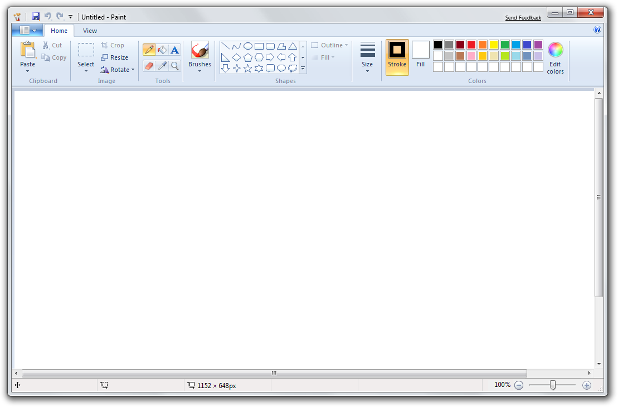
Task: Pick the Line shape
Action: [x=226, y=46]
